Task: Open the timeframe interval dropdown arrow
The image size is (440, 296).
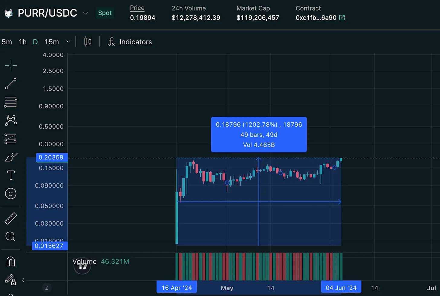Action: [x=68, y=42]
